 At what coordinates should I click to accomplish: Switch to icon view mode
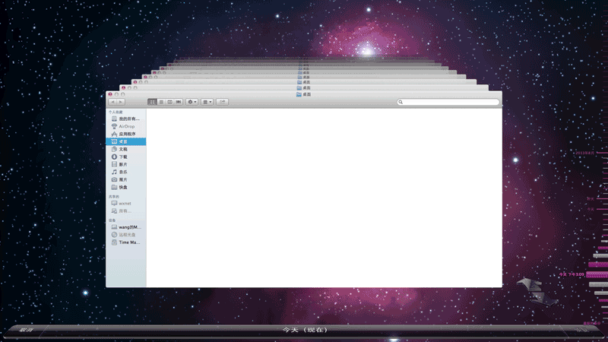tap(152, 102)
